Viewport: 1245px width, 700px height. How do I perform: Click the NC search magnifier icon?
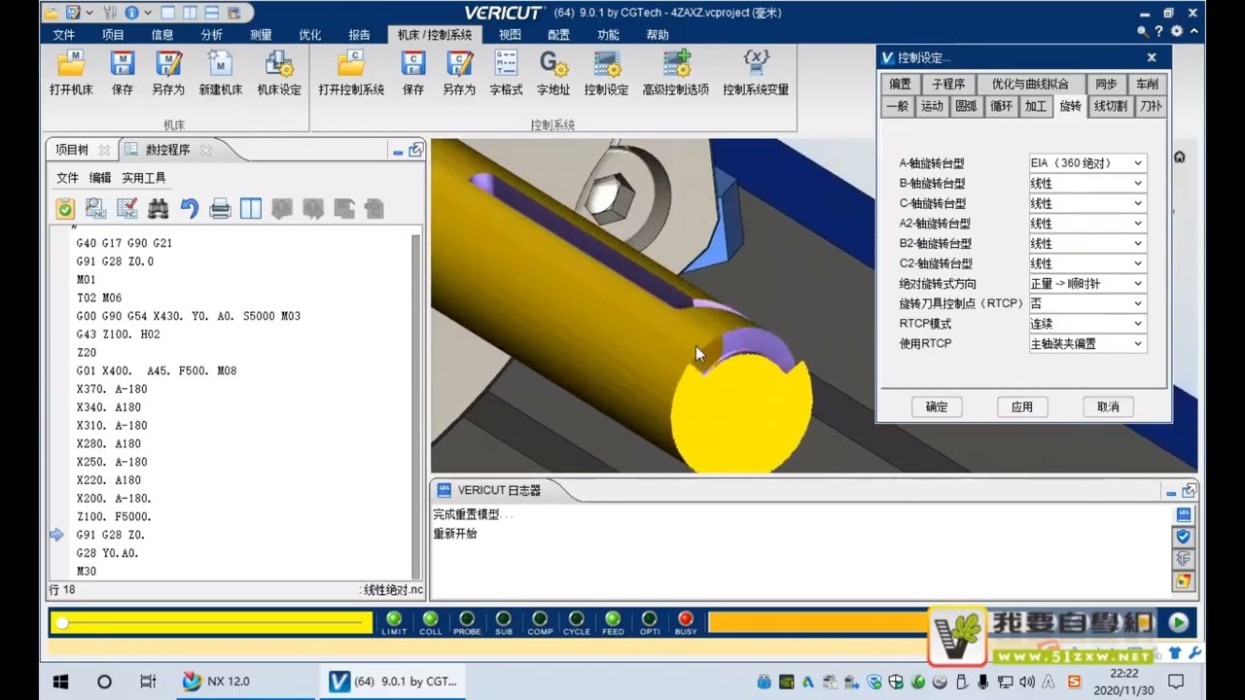pyautogui.click(x=95, y=208)
